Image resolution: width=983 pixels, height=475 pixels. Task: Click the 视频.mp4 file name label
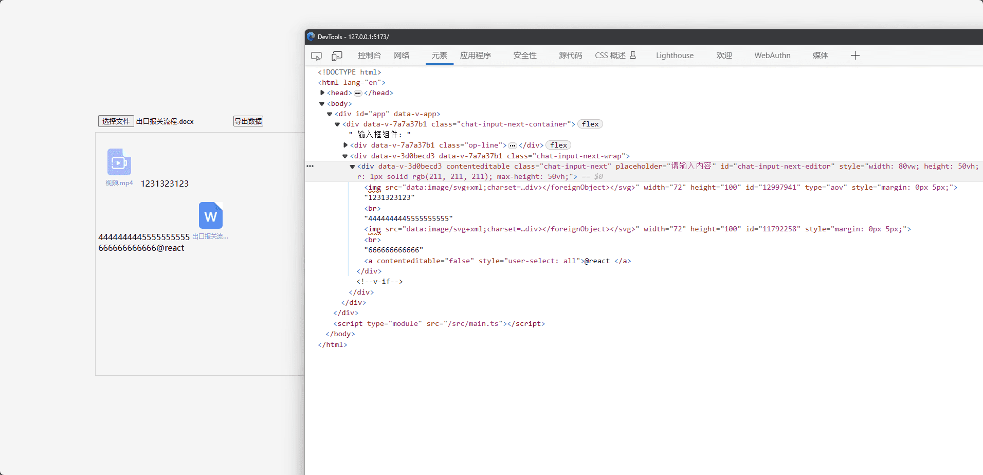tap(119, 183)
